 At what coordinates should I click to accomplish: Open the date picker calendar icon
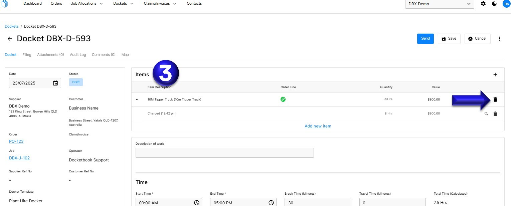click(x=55, y=83)
